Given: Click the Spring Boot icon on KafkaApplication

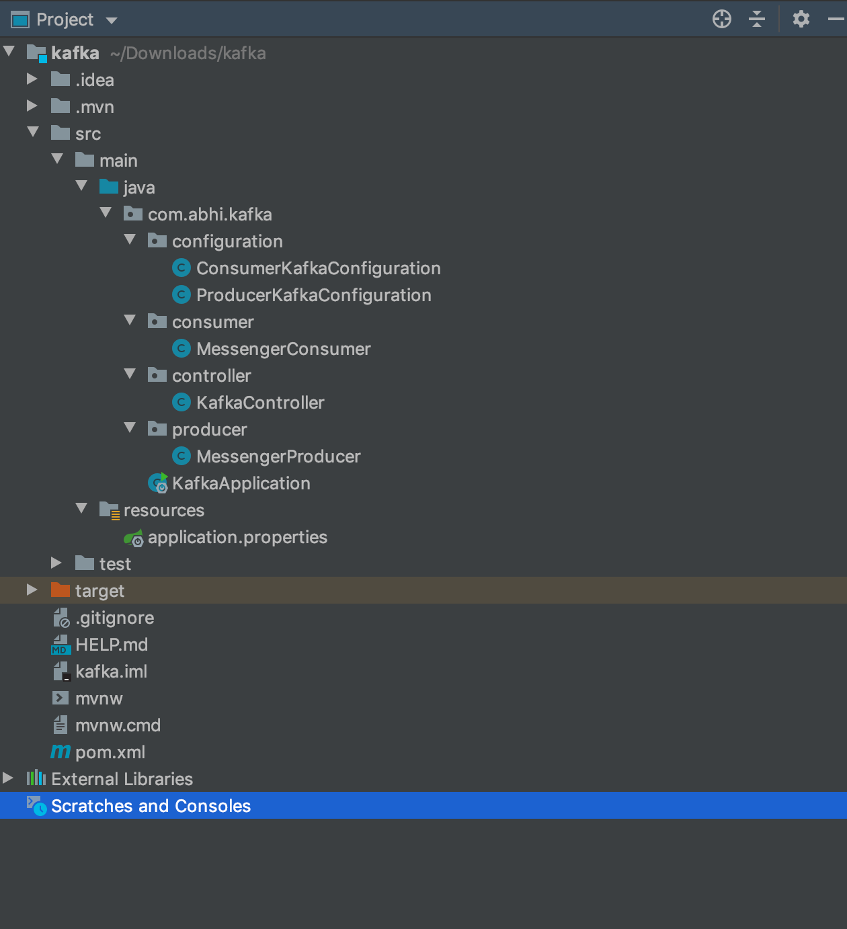Looking at the screenshot, I should point(157,483).
